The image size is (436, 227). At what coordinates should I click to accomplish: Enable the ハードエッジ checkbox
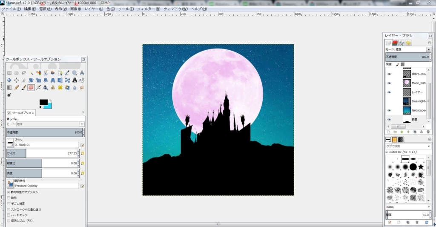[9, 215]
